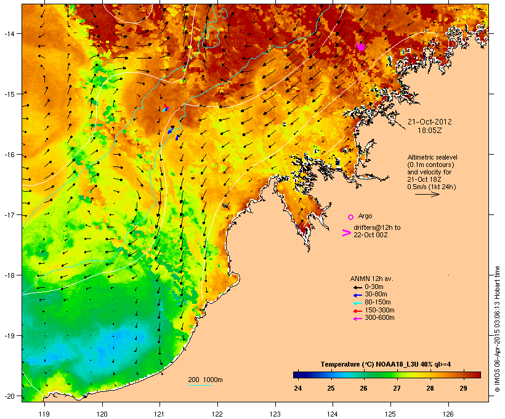Click the Temperature NOAA18_L3U colorbar title
Viewport: 505px width, 419px height.
point(386,364)
